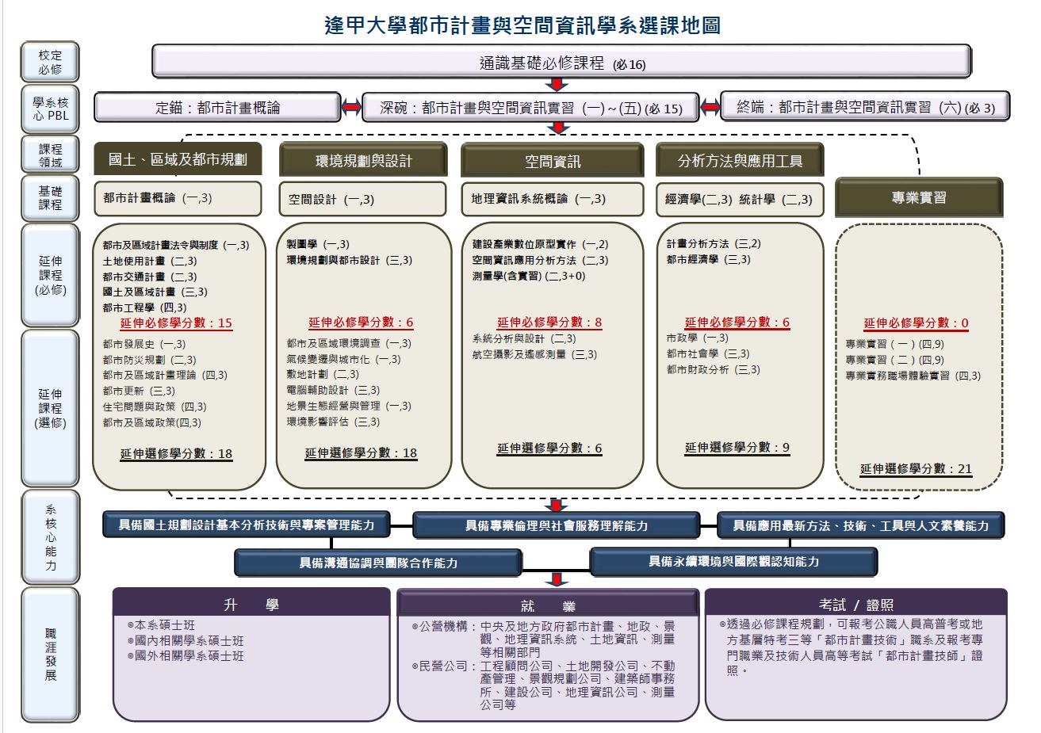This screenshot has height=733, width=1041.
Task: Click the 終端：都市計畫與空間資訊實習 (六) box
Action: [865, 106]
